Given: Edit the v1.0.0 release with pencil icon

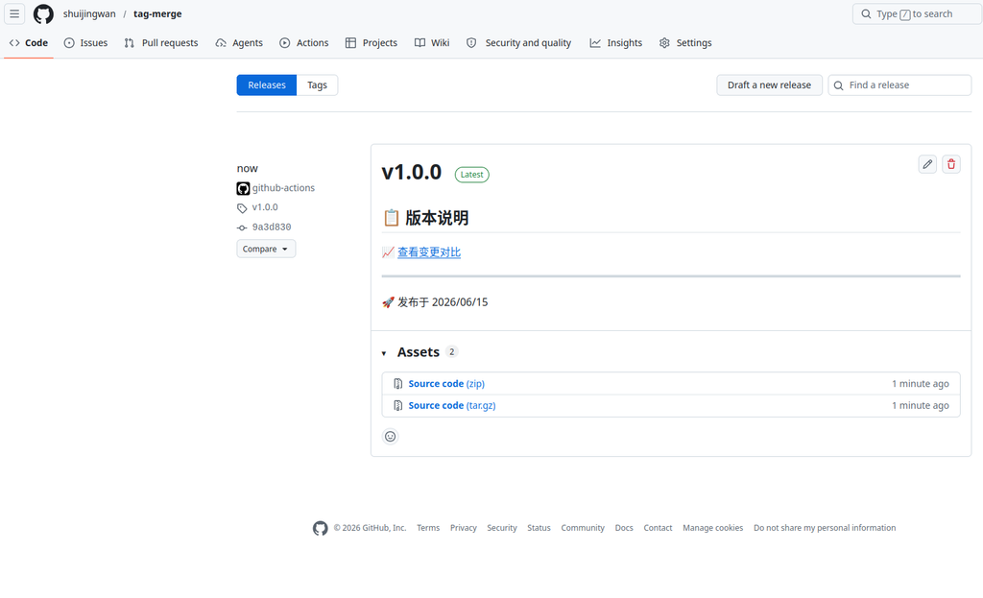Looking at the screenshot, I should [x=927, y=164].
